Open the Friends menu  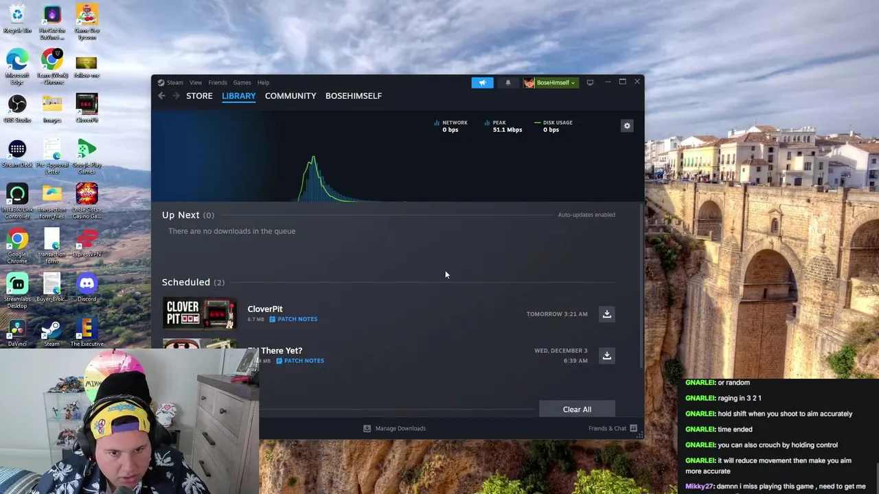[218, 82]
